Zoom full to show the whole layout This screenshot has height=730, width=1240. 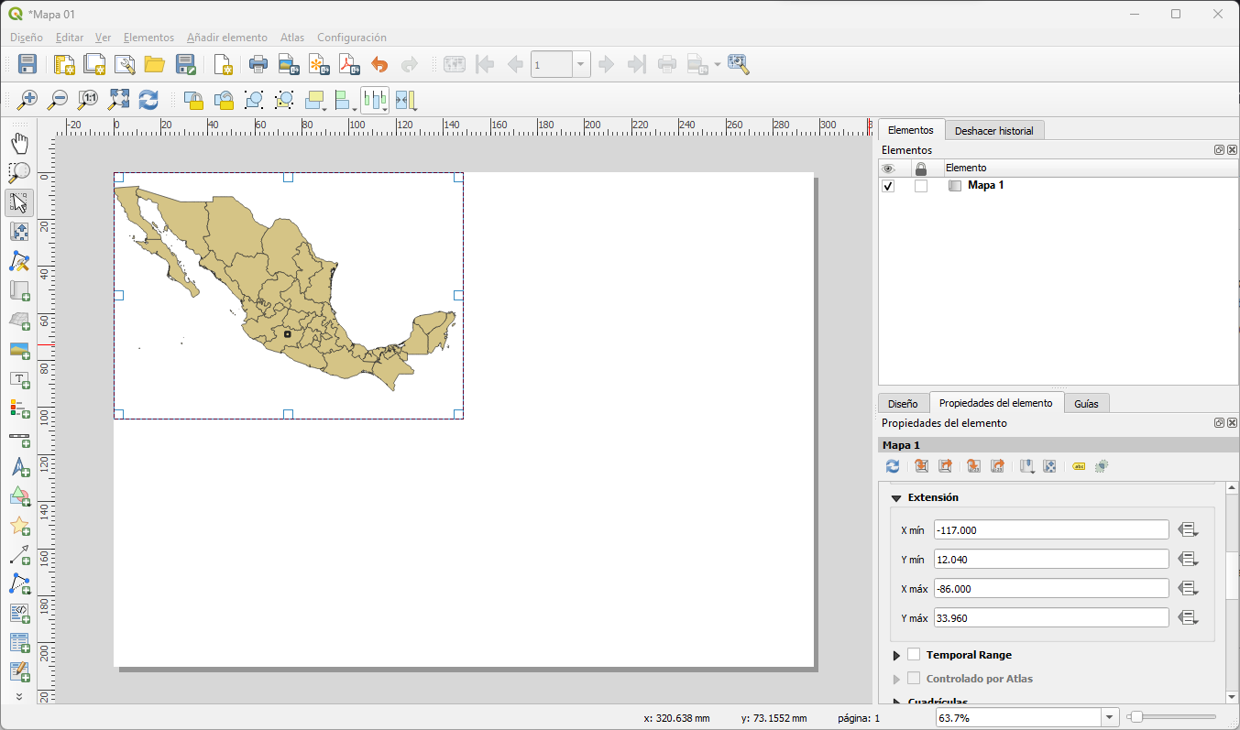pyautogui.click(x=118, y=99)
